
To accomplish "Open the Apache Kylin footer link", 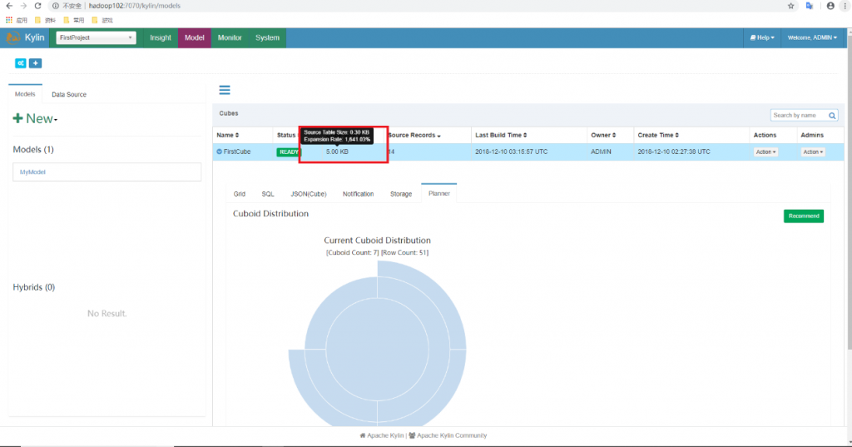I will (x=381, y=435).
